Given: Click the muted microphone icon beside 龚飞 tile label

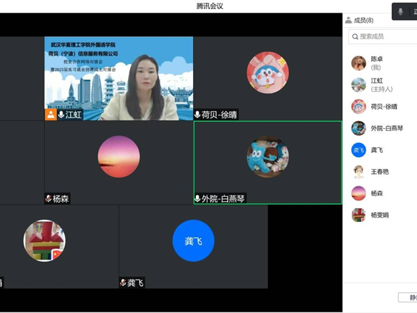Looking at the screenshot, I should click(x=123, y=282).
